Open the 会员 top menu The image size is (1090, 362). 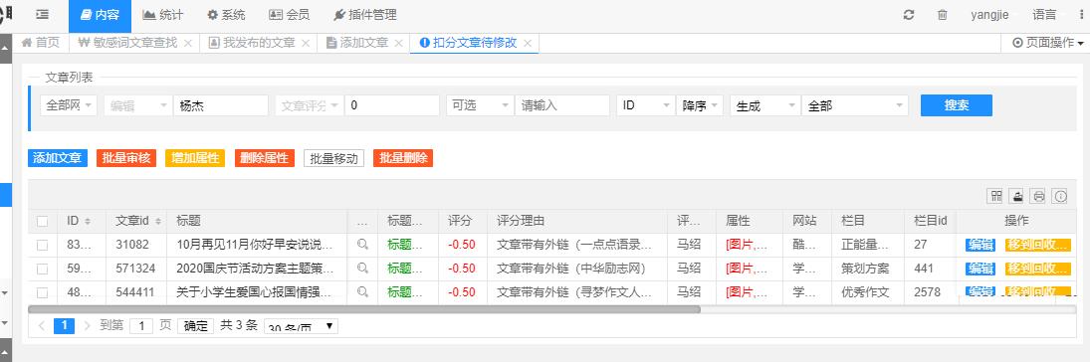(290, 15)
